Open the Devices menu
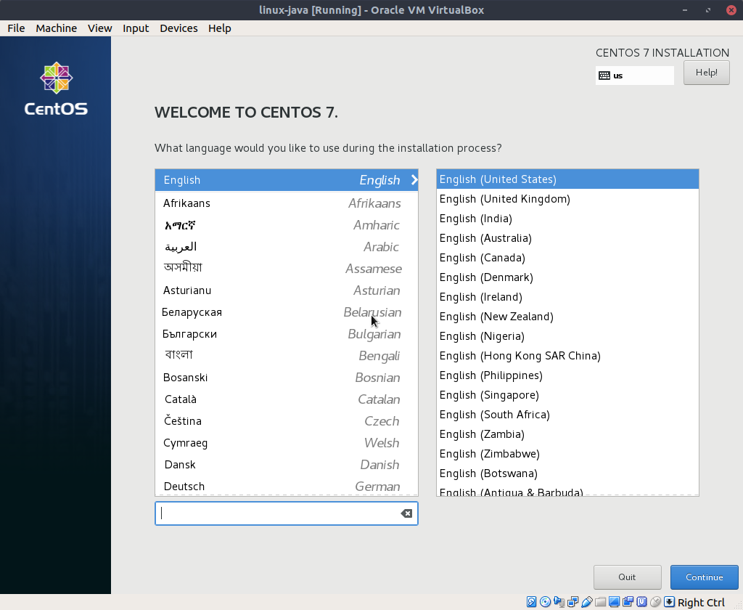 [x=178, y=28]
